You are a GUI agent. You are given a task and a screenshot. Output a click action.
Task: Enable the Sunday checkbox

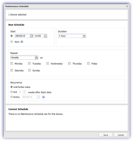pos(29,70)
